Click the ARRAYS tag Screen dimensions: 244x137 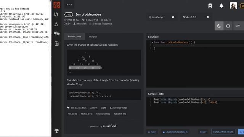pyautogui.click(x=94, y=108)
